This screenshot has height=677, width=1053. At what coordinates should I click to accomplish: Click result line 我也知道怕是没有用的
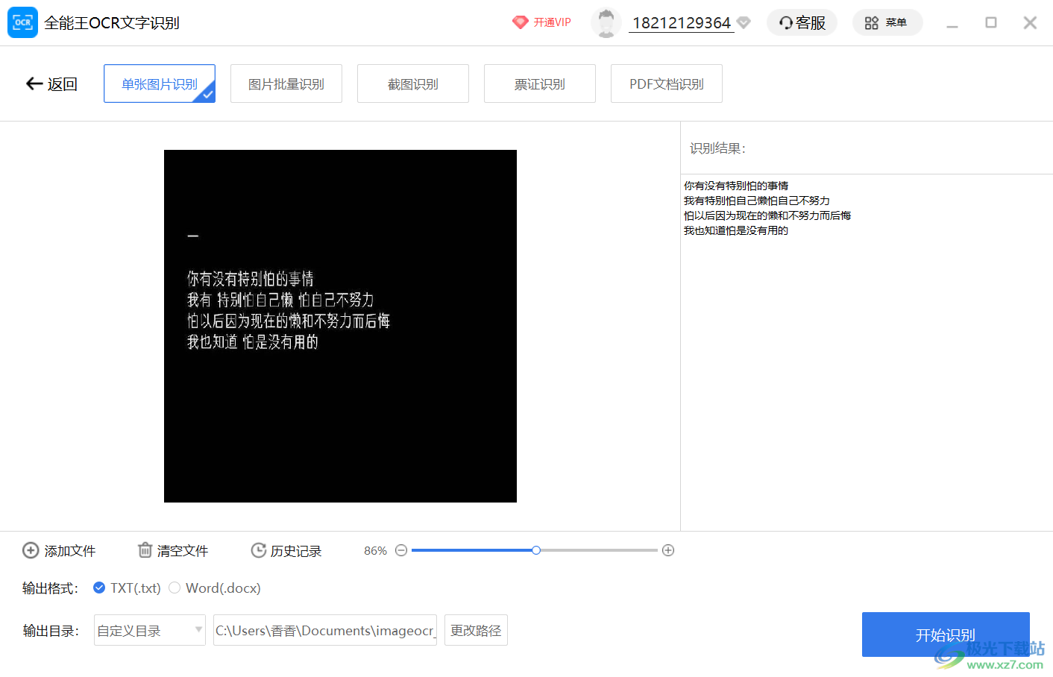click(x=736, y=230)
